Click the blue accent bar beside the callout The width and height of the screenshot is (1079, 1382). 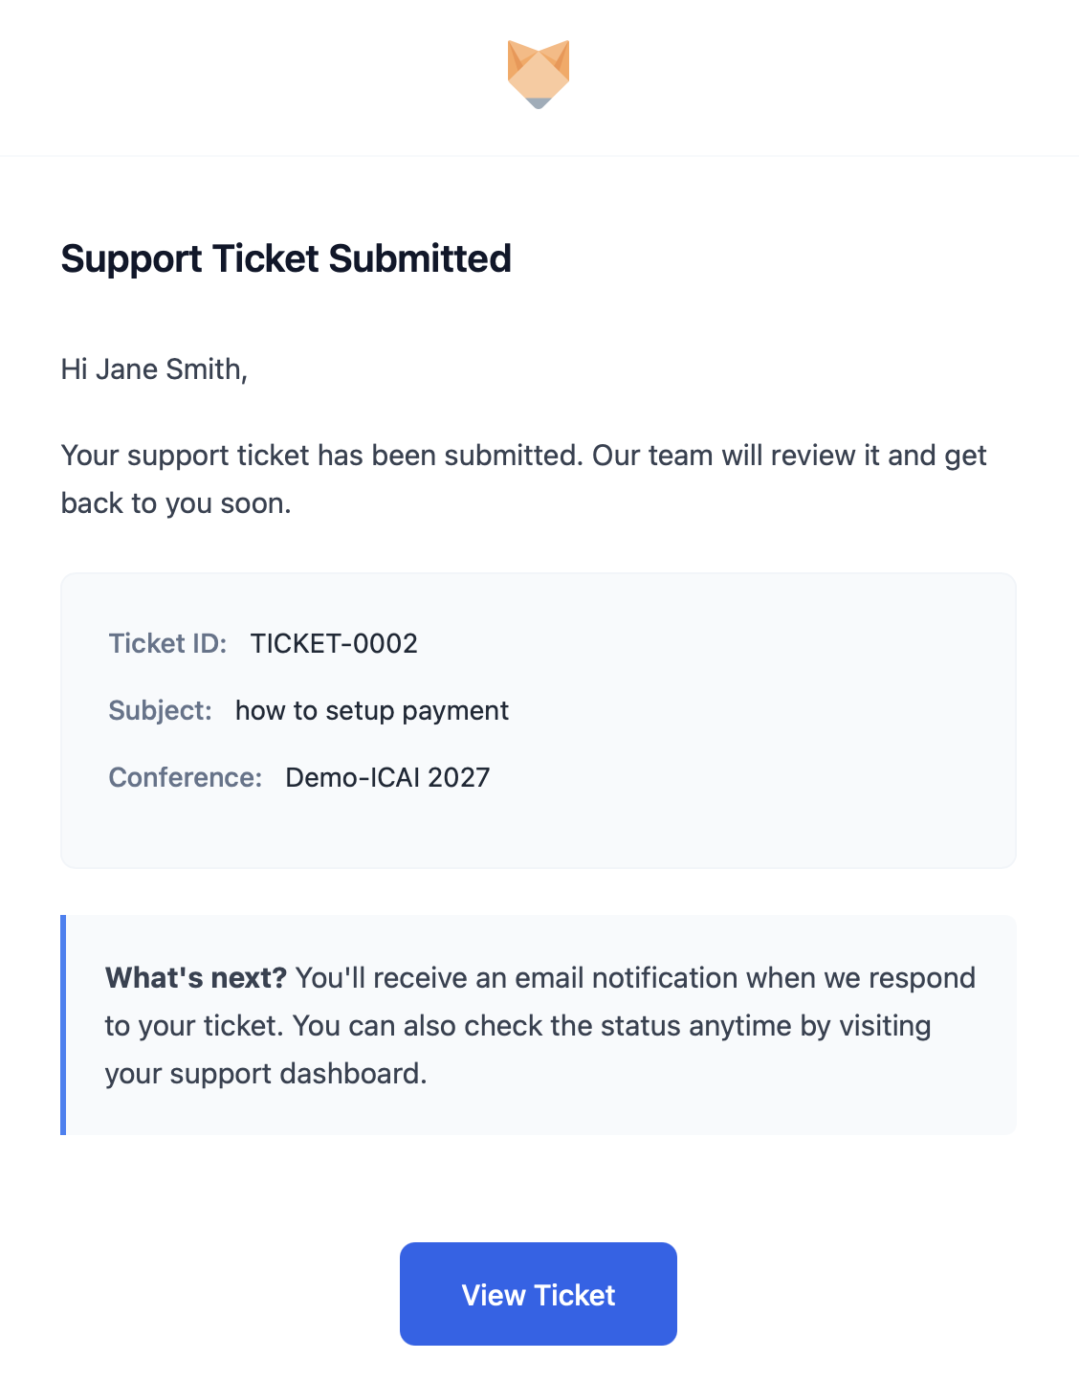(x=63, y=1025)
